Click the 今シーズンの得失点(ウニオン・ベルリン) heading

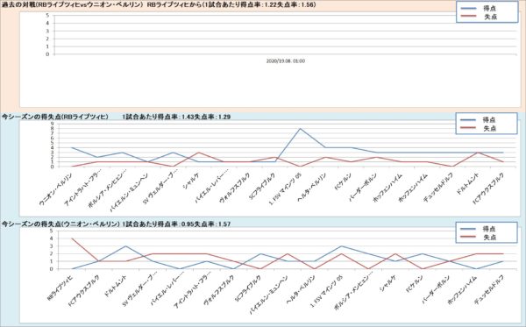pyautogui.click(x=60, y=224)
